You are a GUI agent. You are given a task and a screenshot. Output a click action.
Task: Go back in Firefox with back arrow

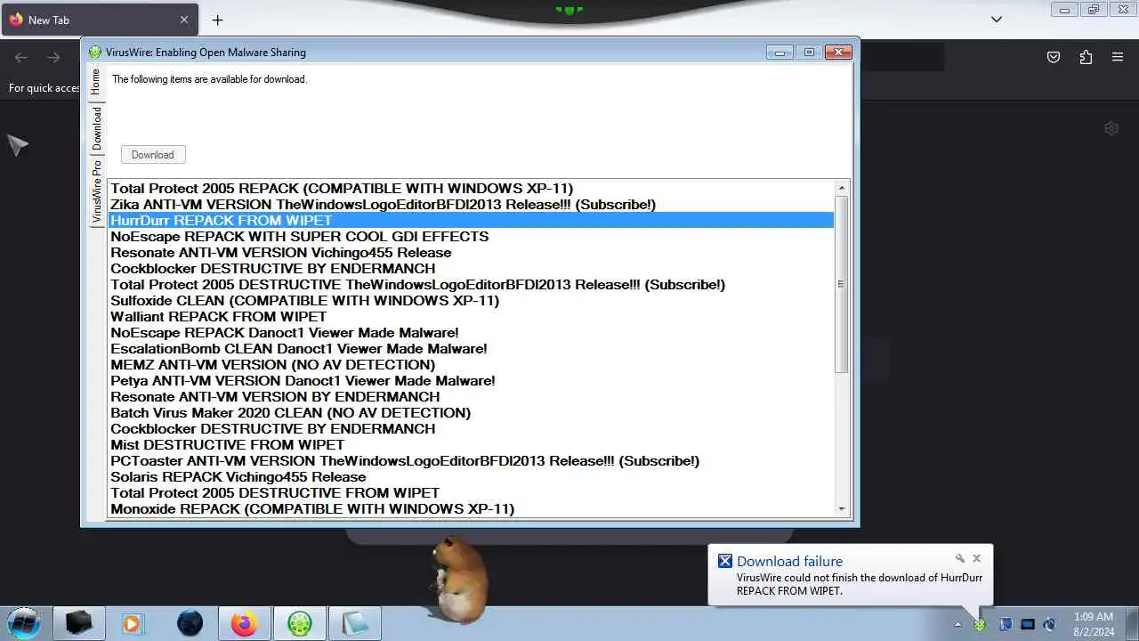point(21,57)
